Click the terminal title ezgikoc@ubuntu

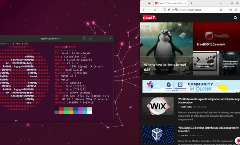(x=51, y=39)
